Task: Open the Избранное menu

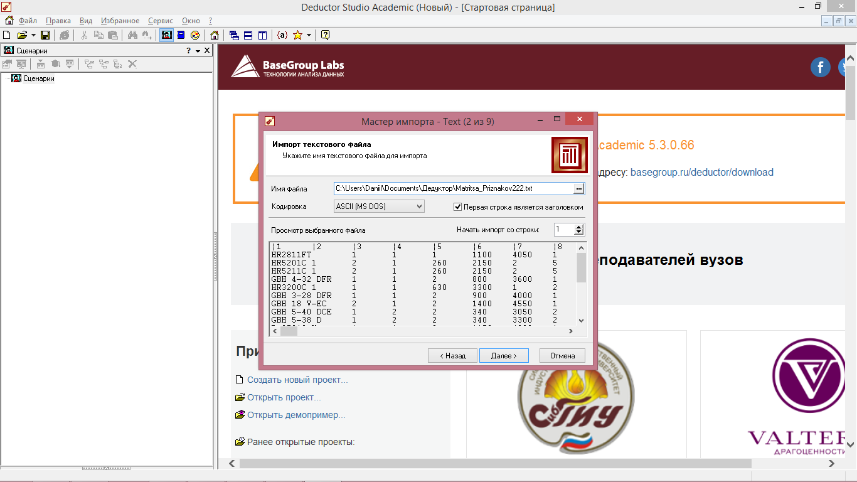Action: point(120,21)
